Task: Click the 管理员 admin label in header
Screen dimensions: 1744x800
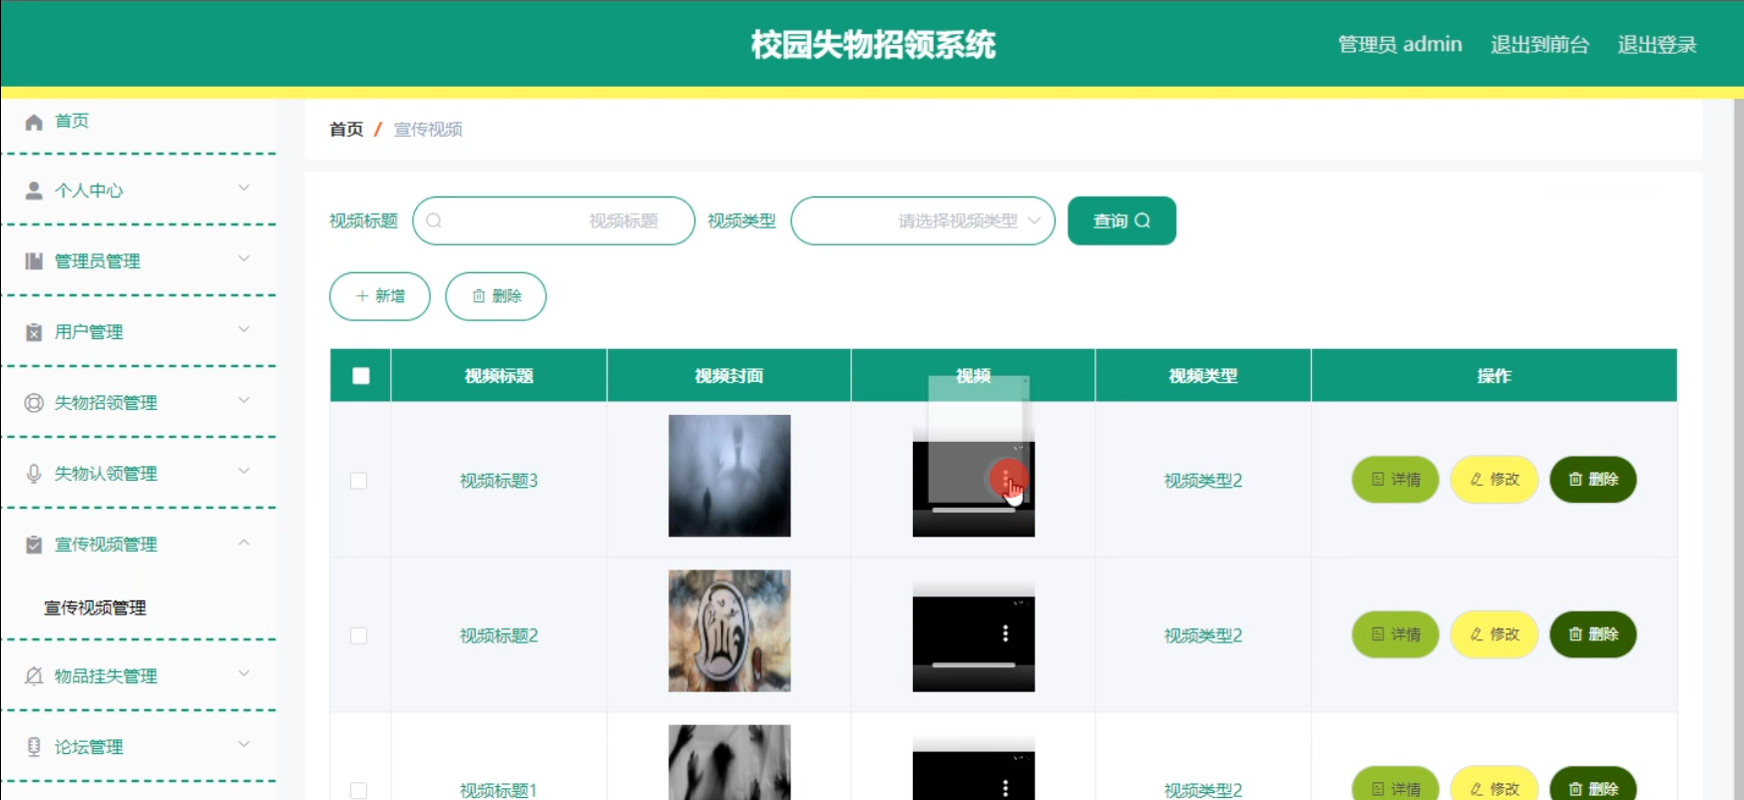Action: 1400,44
